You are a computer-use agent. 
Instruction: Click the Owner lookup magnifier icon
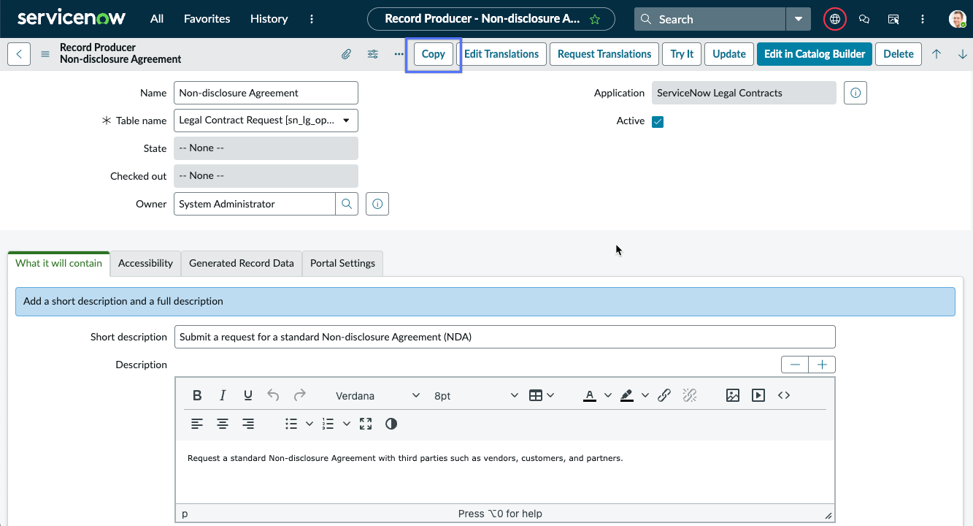tap(347, 204)
